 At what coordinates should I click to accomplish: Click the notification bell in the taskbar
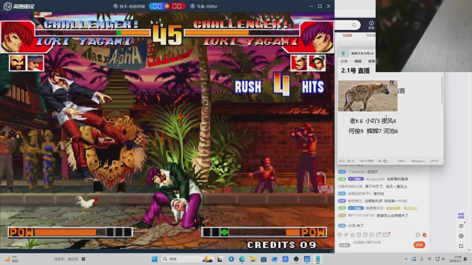tap(466, 259)
